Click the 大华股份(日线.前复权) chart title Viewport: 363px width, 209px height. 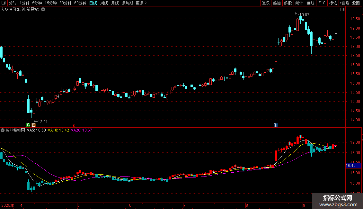[x=20, y=10]
